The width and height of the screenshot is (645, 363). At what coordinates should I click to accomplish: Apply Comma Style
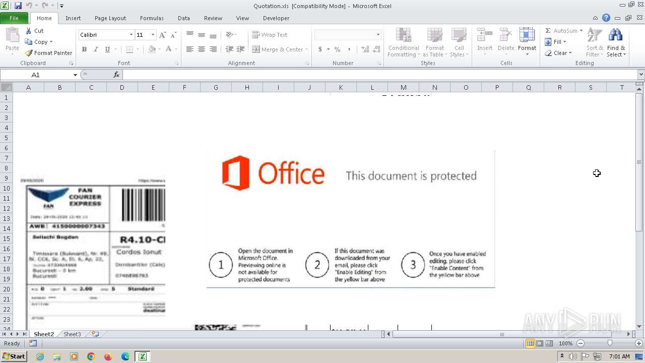[350, 49]
